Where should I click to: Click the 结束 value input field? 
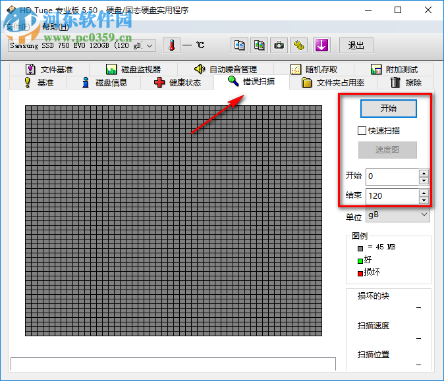click(x=392, y=197)
